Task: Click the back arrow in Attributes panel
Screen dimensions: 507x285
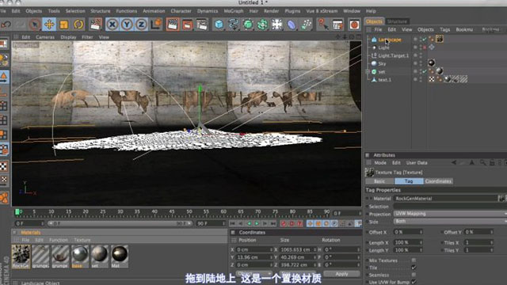Action: [454, 162]
